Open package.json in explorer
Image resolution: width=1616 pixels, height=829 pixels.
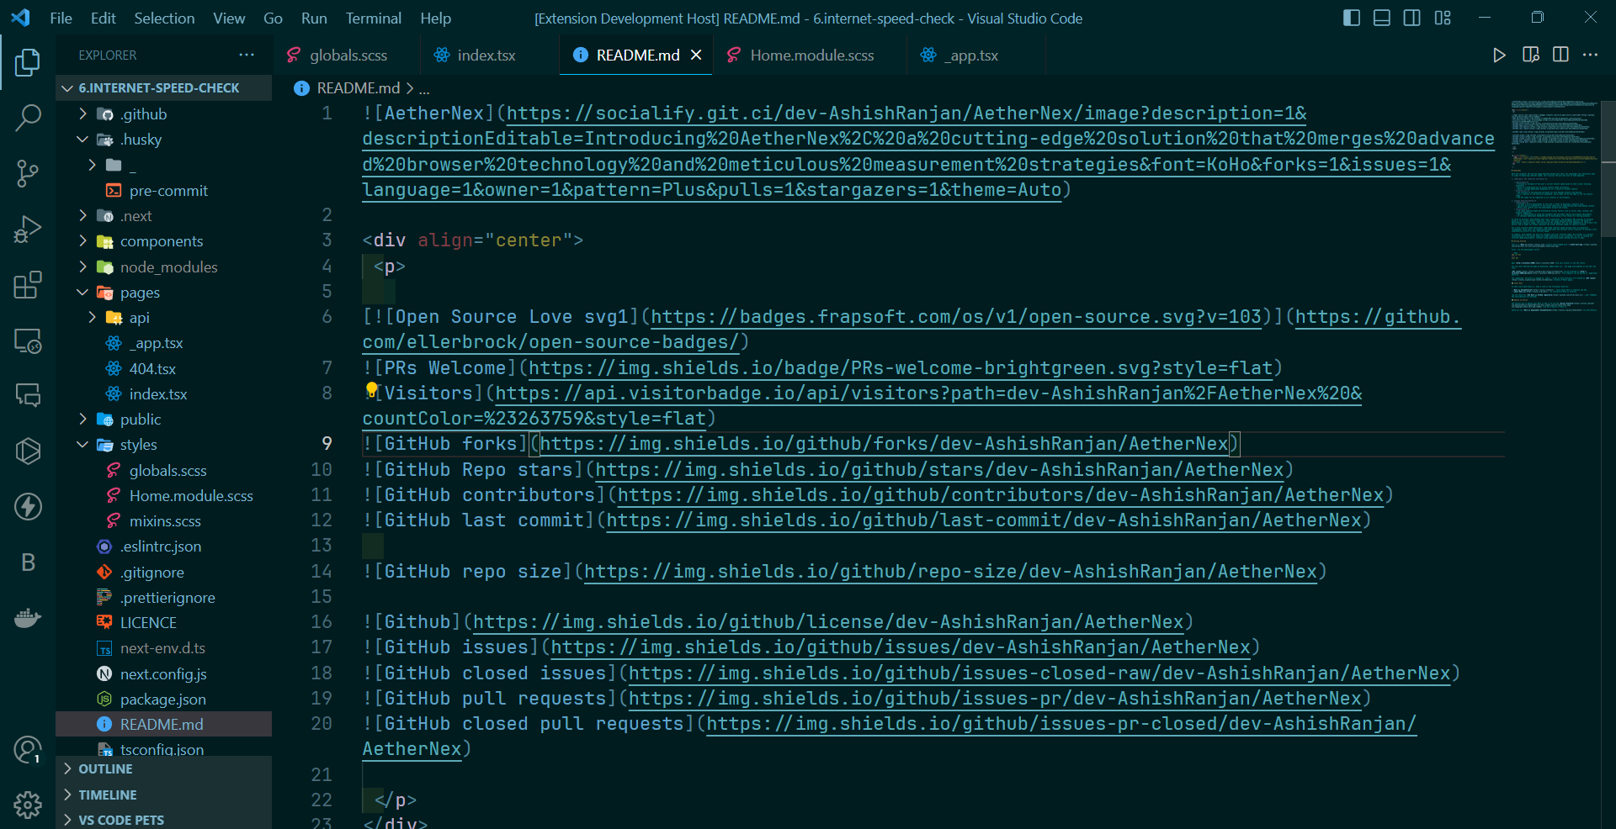[163, 699]
